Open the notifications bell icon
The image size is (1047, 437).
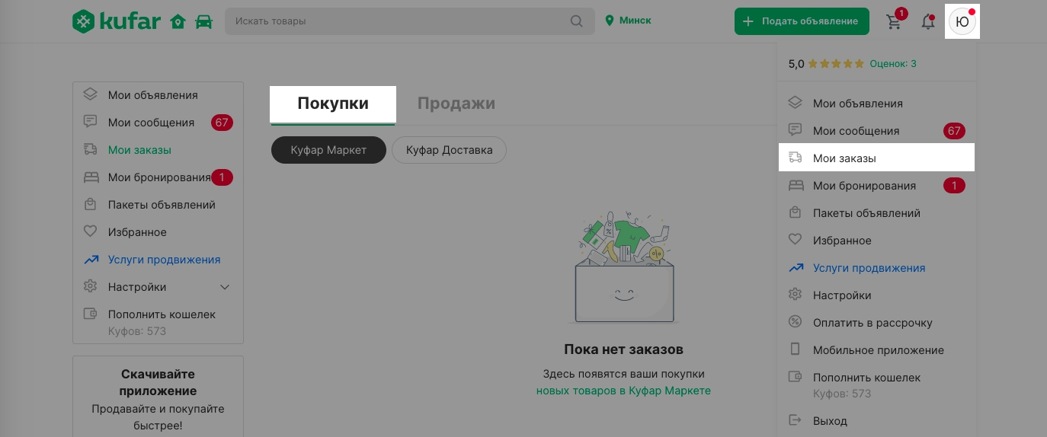coord(928,21)
